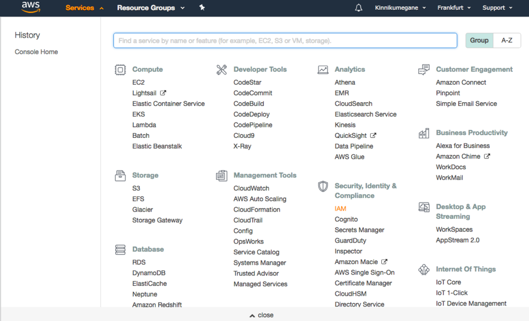The image size is (529, 321).
Task: Switch service view to Group
Action: tap(479, 40)
